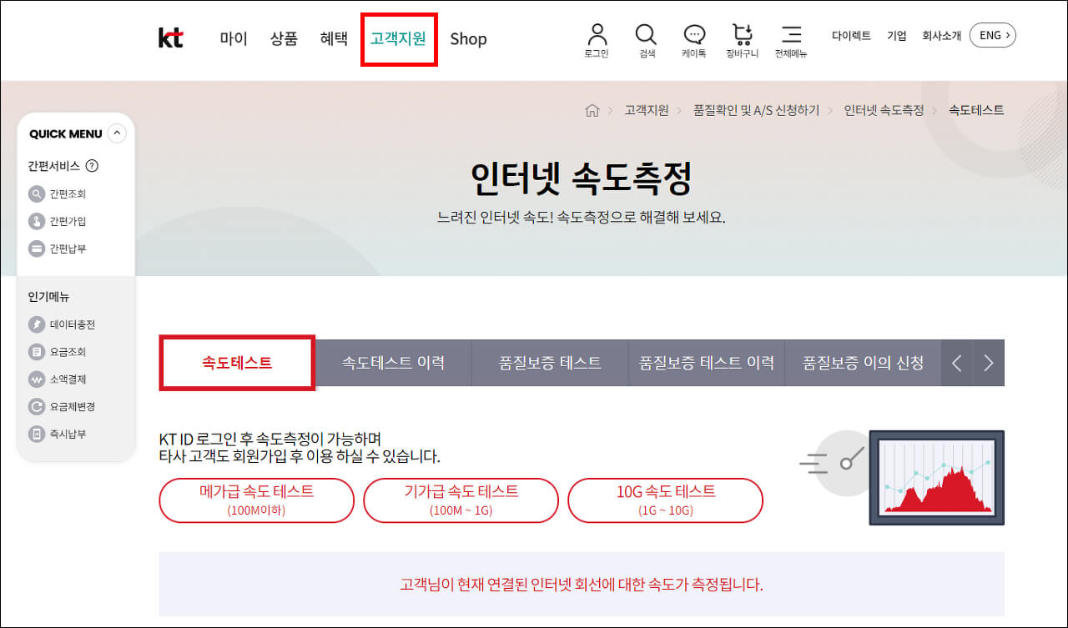Click the 인터넷 속도측정 heading
Screen dimensions: 1068x628
pyautogui.click(x=581, y=178)
